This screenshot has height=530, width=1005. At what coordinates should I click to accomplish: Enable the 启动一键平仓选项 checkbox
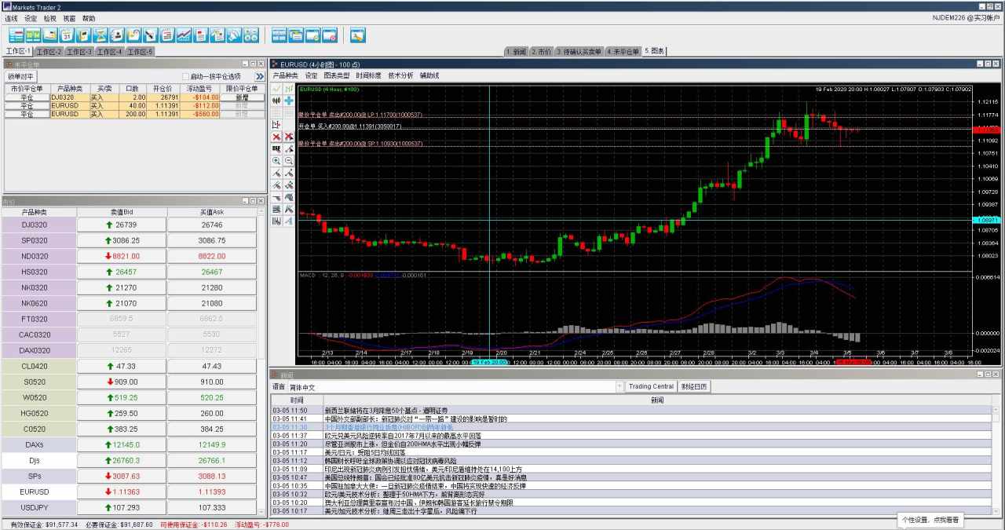[x=185, y=77]
